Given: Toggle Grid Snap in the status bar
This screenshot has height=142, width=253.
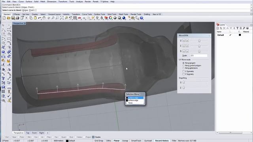Looking at the screenshot, I should pyautogui.click(x=99, y=140).
